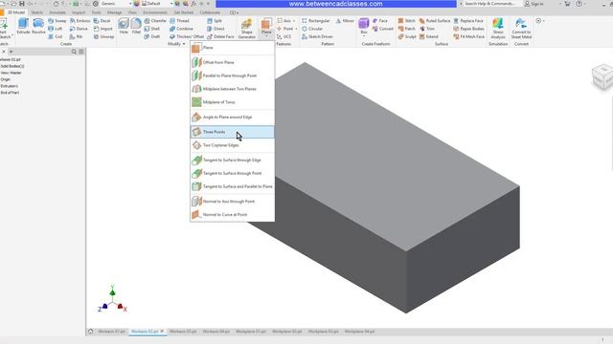Choose Tangent to Surface through Edge
This screenshot has height=344, width=613.
click(232, 160)
